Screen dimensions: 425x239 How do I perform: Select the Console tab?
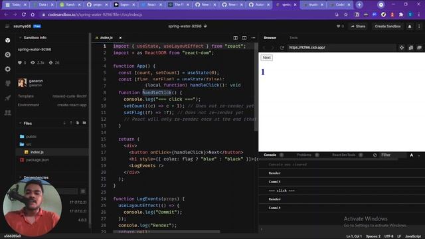[270, 155]
